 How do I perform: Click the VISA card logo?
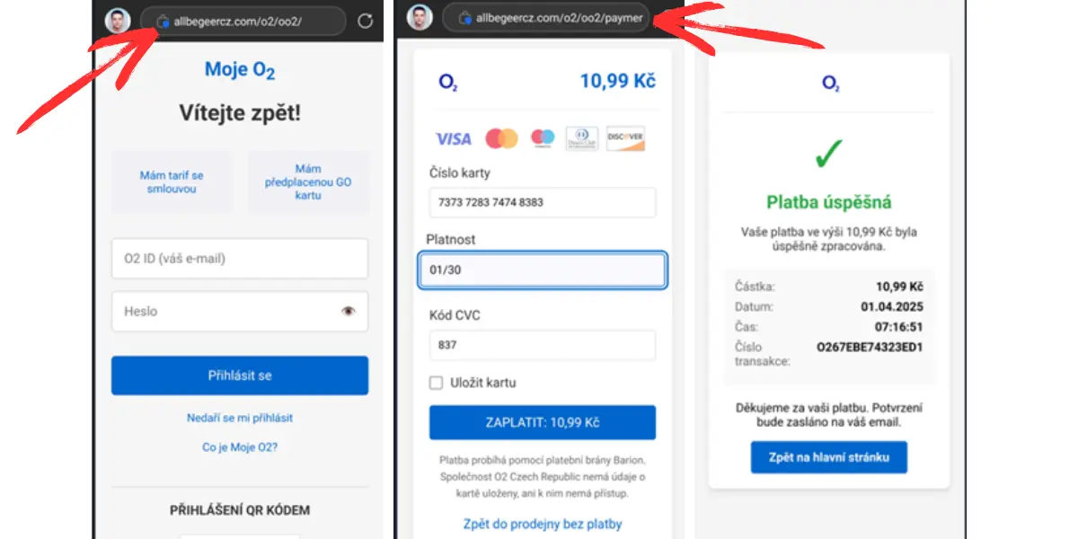point(454,139)
